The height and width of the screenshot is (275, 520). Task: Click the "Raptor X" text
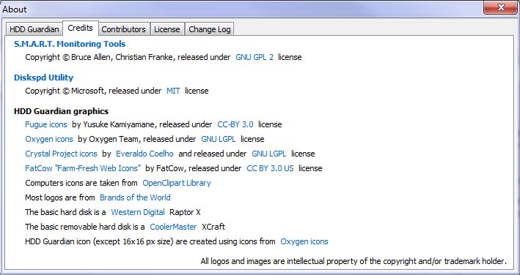click(185, 212)
